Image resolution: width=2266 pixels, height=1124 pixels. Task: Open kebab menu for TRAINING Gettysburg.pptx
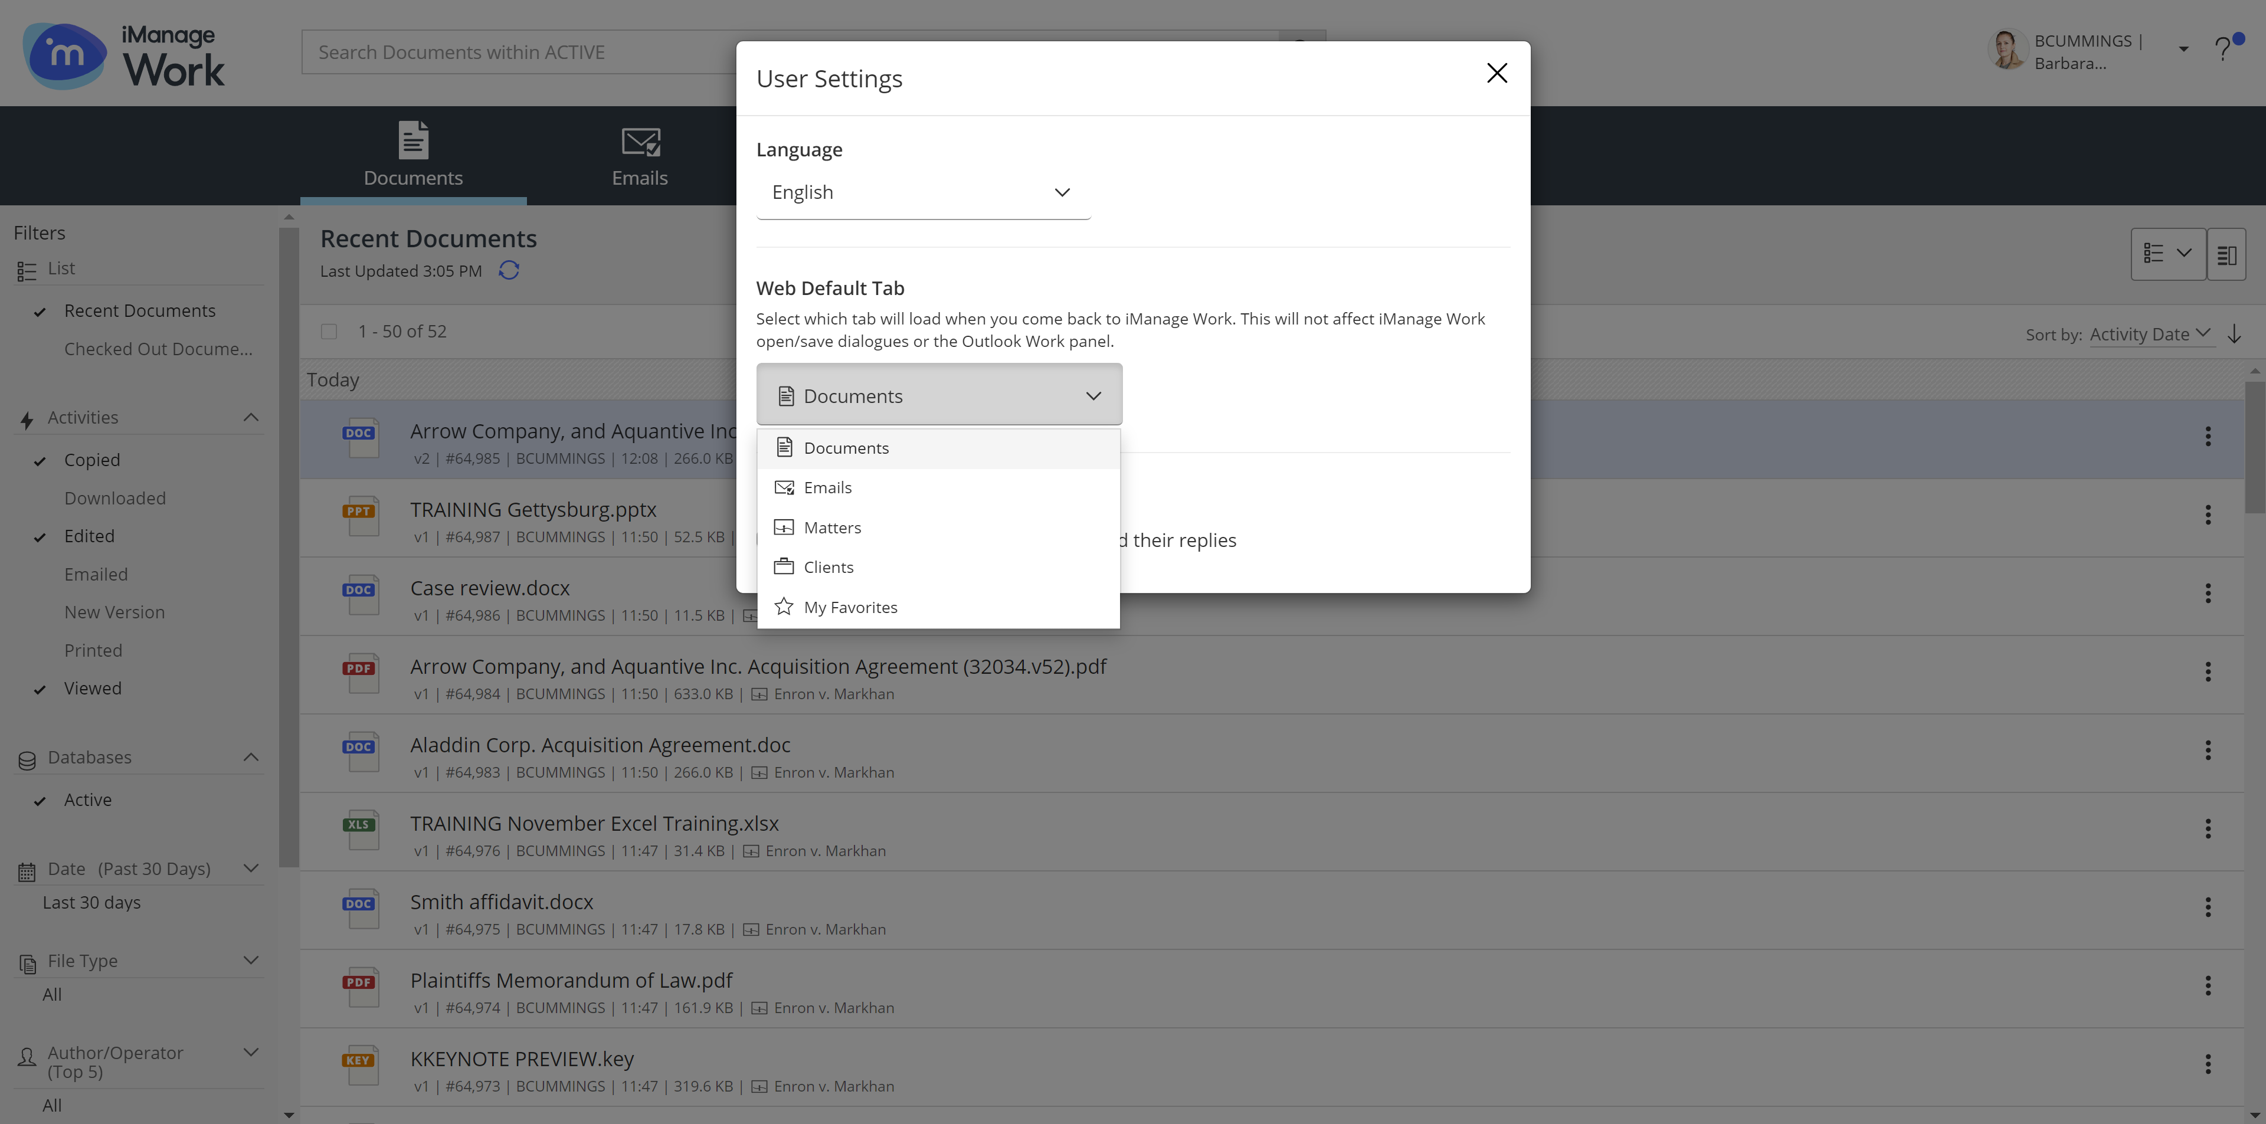click(x=2208, y=515)
